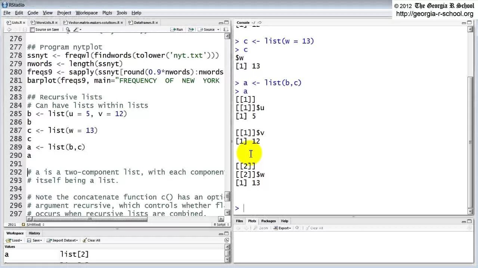Click the previous plot arrow icon
Viewport: 478px width, 268px height.
[239, 228]
